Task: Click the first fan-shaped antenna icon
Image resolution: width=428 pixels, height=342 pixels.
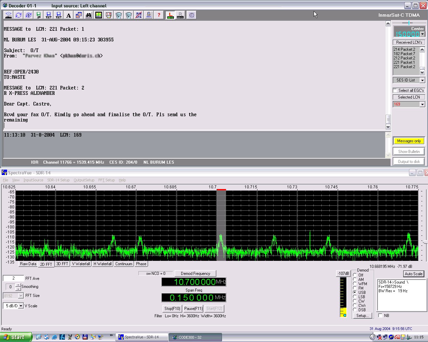Action: coord(119,15)
